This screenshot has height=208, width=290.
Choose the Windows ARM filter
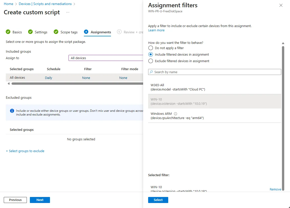click(214, 116)
